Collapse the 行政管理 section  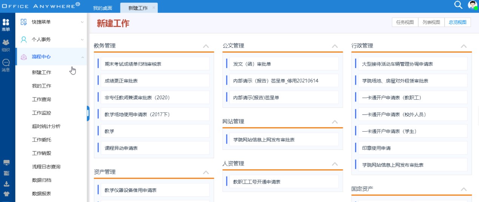coord(464,46)
